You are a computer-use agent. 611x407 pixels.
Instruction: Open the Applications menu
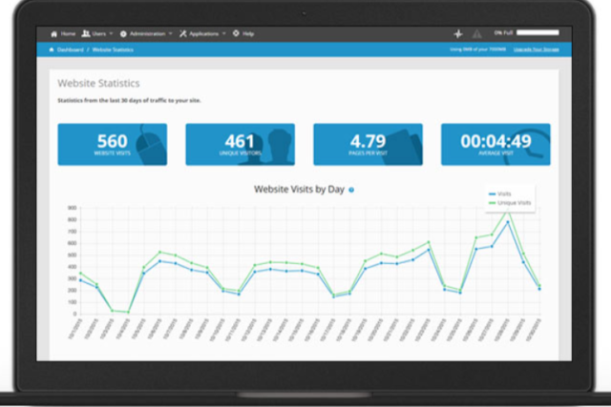[x=202, y=34]
